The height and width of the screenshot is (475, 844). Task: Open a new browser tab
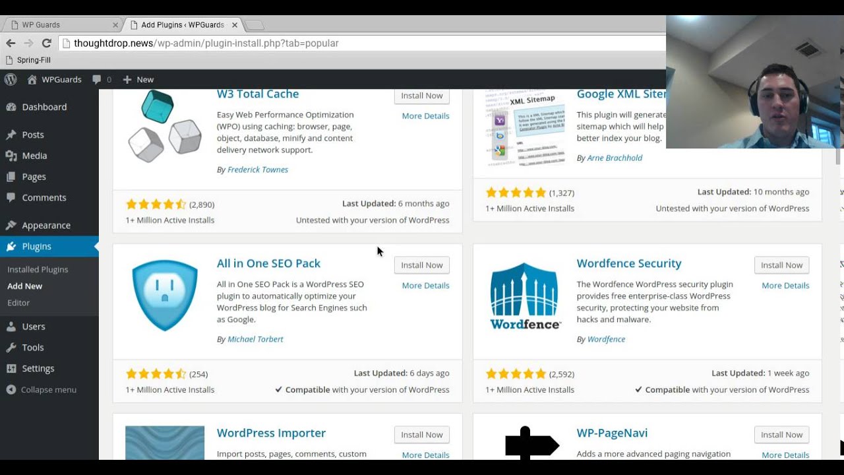coord(254,25)
